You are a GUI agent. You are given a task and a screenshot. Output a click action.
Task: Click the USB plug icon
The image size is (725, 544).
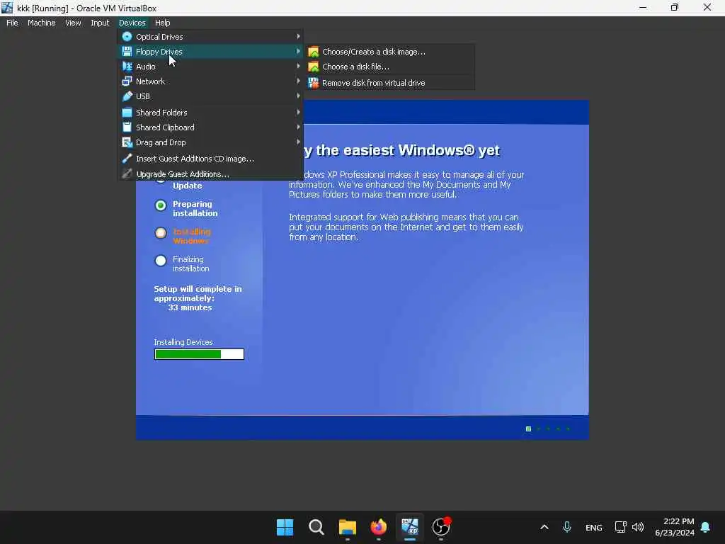pos(127,96)
